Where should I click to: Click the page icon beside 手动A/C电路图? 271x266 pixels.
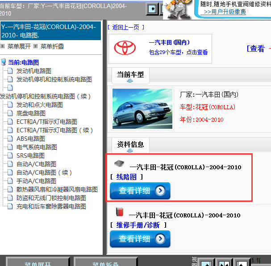coord(10,181)
